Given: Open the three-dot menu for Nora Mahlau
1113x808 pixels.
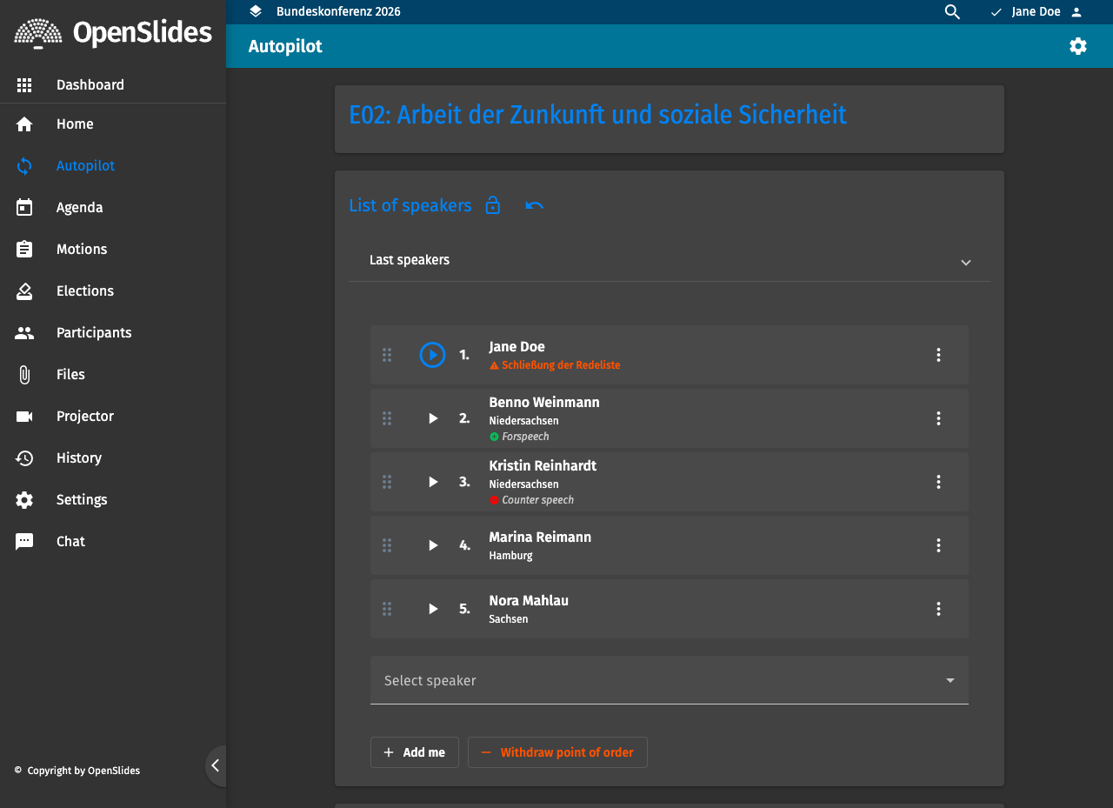Looking at the screenshot, I should pyautogui.click(x=938, y=609).
